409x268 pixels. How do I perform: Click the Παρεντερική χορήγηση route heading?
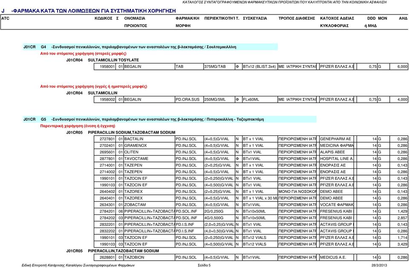(x=78, y=126)
